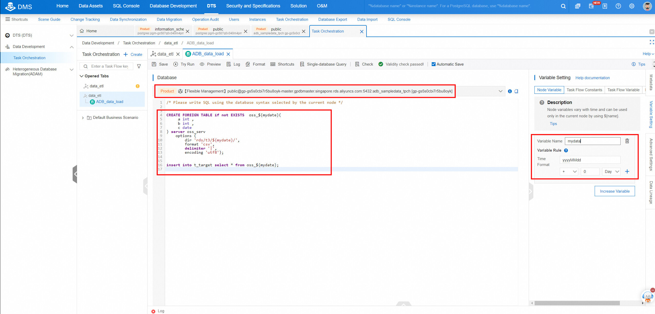Open the Help documentation link

[x=592, y=78]
